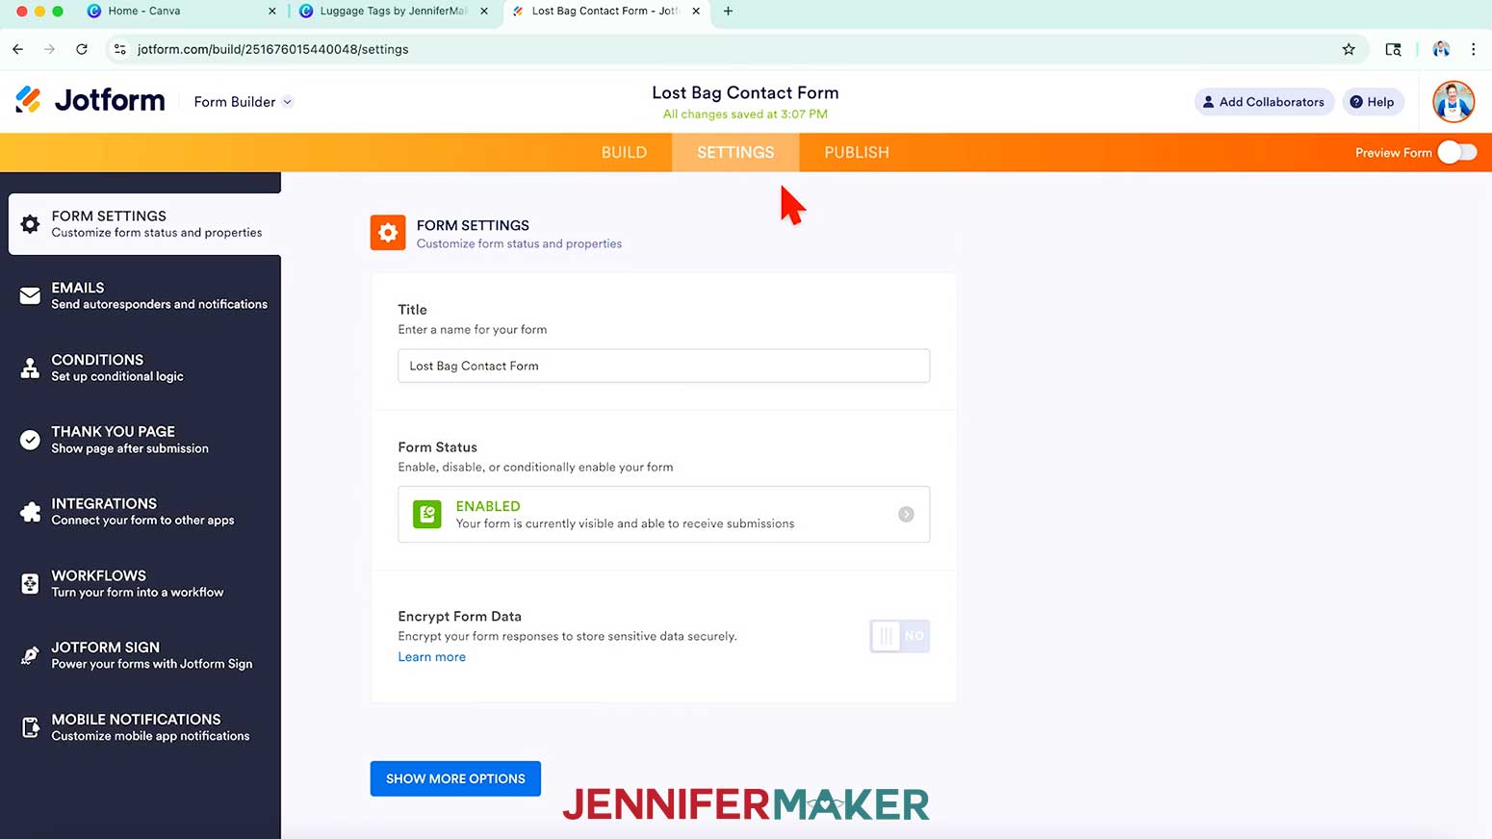Click the Emails envelope icon
This screenshot has width=1492, height=839.
[30, 296]
